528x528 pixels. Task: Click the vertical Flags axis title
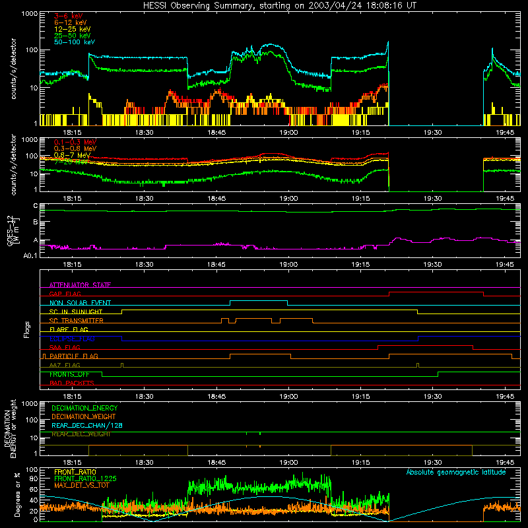point(26,329)
